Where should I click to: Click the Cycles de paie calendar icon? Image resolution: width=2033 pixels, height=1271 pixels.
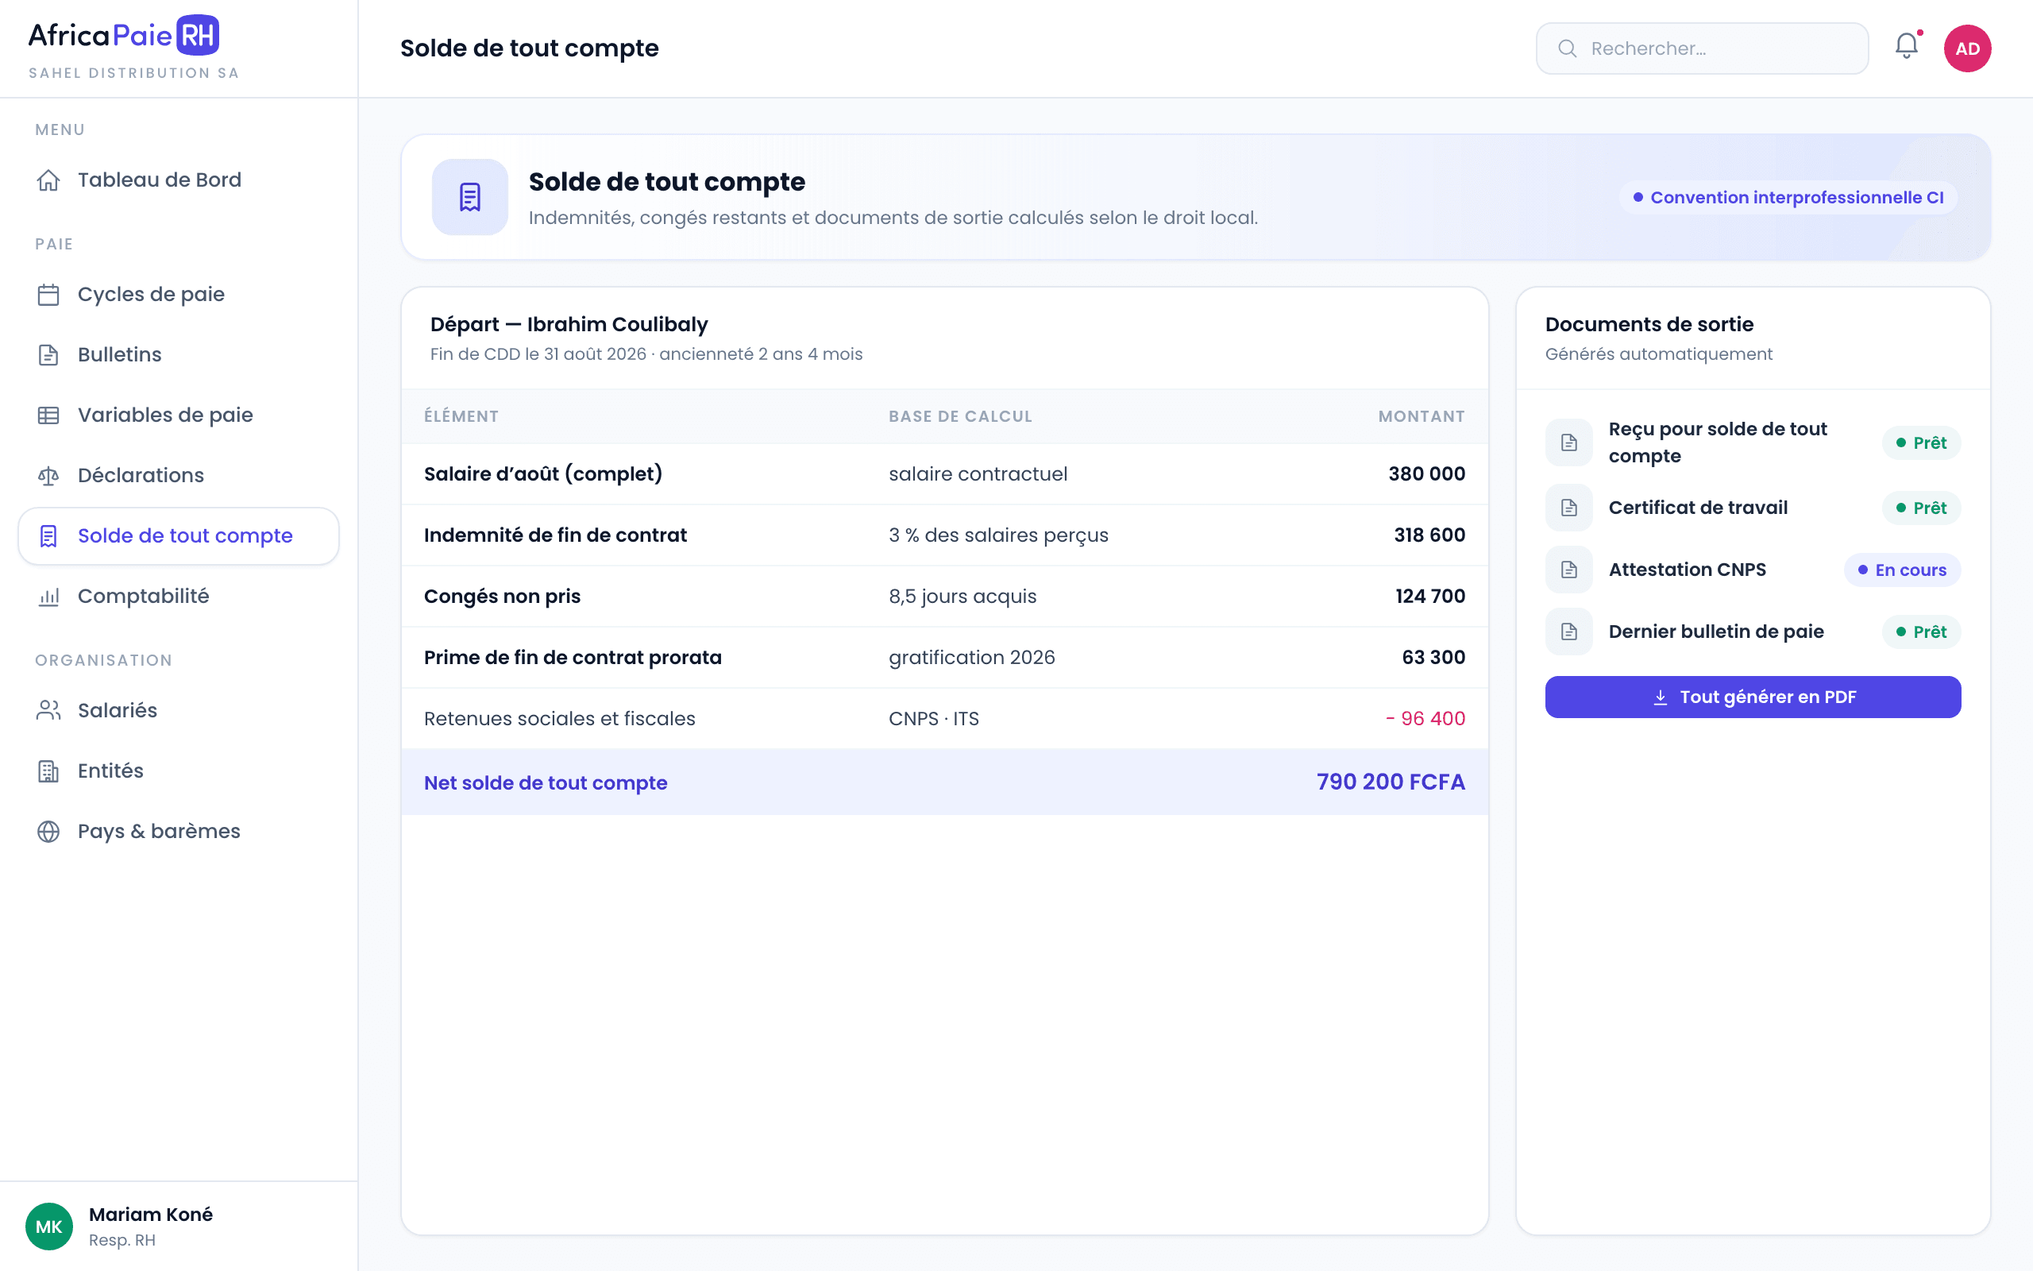click(48, 294)
